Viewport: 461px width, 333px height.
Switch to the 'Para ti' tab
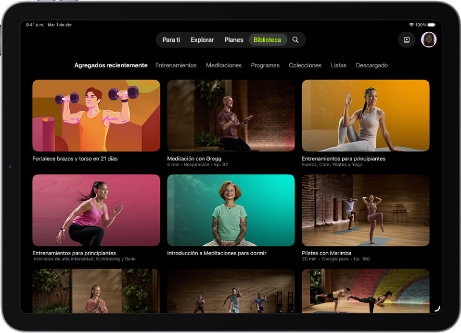(x=171, y=40)
